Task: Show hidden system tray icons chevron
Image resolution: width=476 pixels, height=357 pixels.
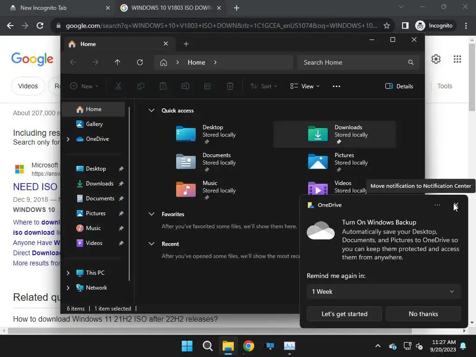Action: point(377,346)
